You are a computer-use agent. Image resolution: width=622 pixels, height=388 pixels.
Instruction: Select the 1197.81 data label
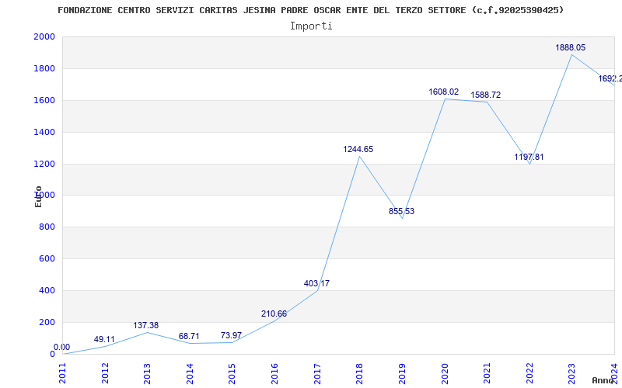(529, 157)
